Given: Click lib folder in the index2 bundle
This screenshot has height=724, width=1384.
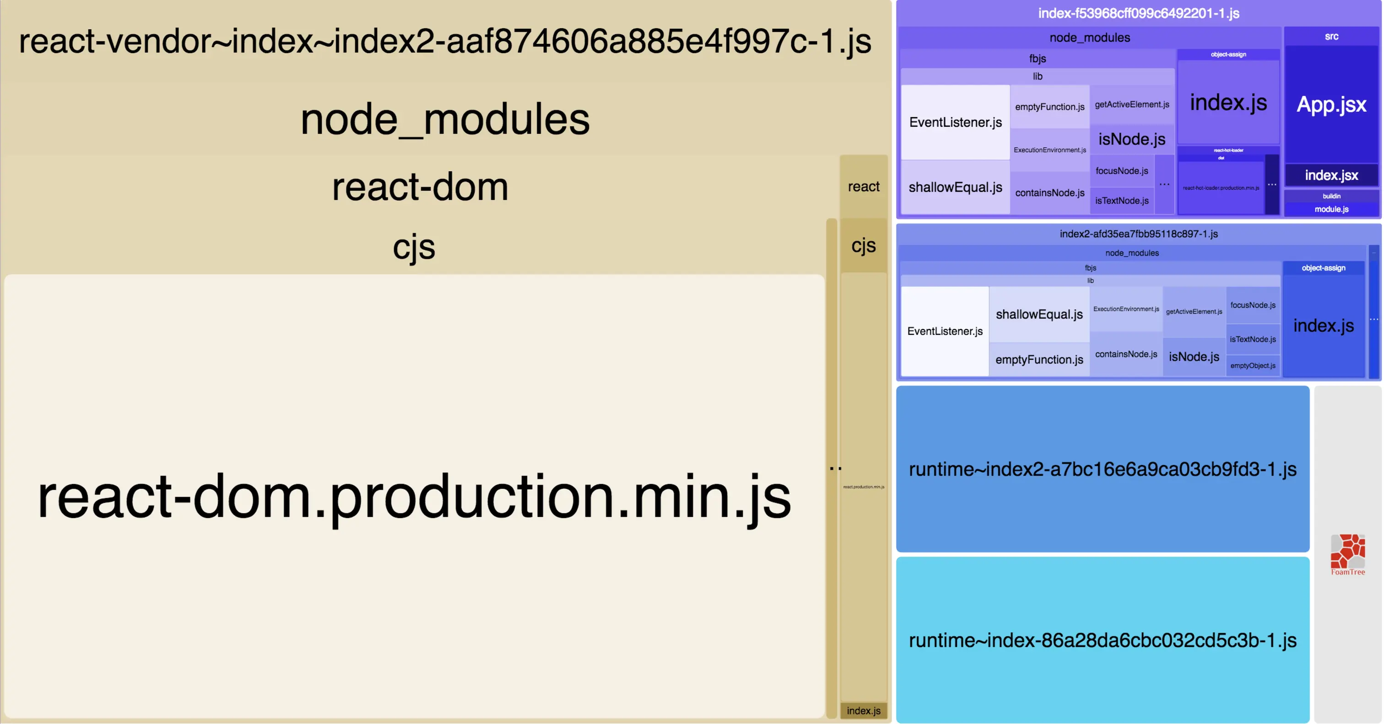Looking at the screenshot, I should 1090,281.
